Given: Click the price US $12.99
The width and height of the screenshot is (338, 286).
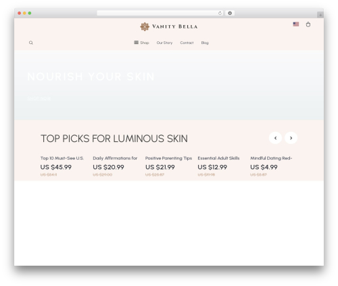Looking at the screenshot, I should (x=212, y=167).
